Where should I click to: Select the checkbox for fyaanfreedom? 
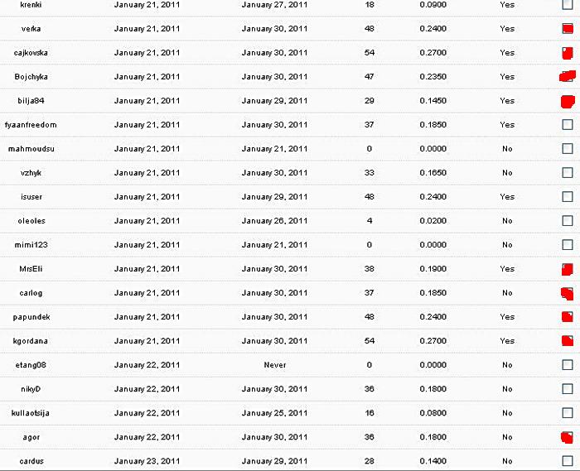567,124
